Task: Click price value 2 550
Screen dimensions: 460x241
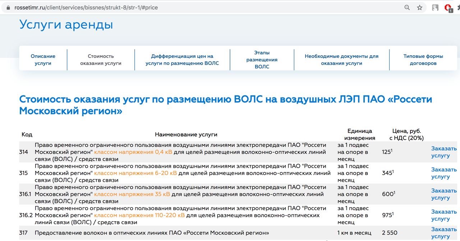Action: (390, 233)
